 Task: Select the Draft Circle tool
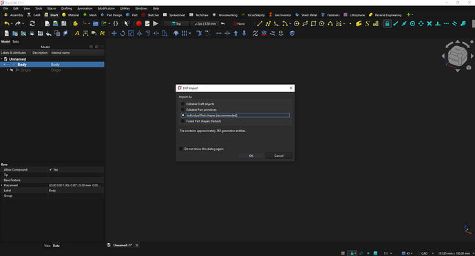(x=297, y=23)
